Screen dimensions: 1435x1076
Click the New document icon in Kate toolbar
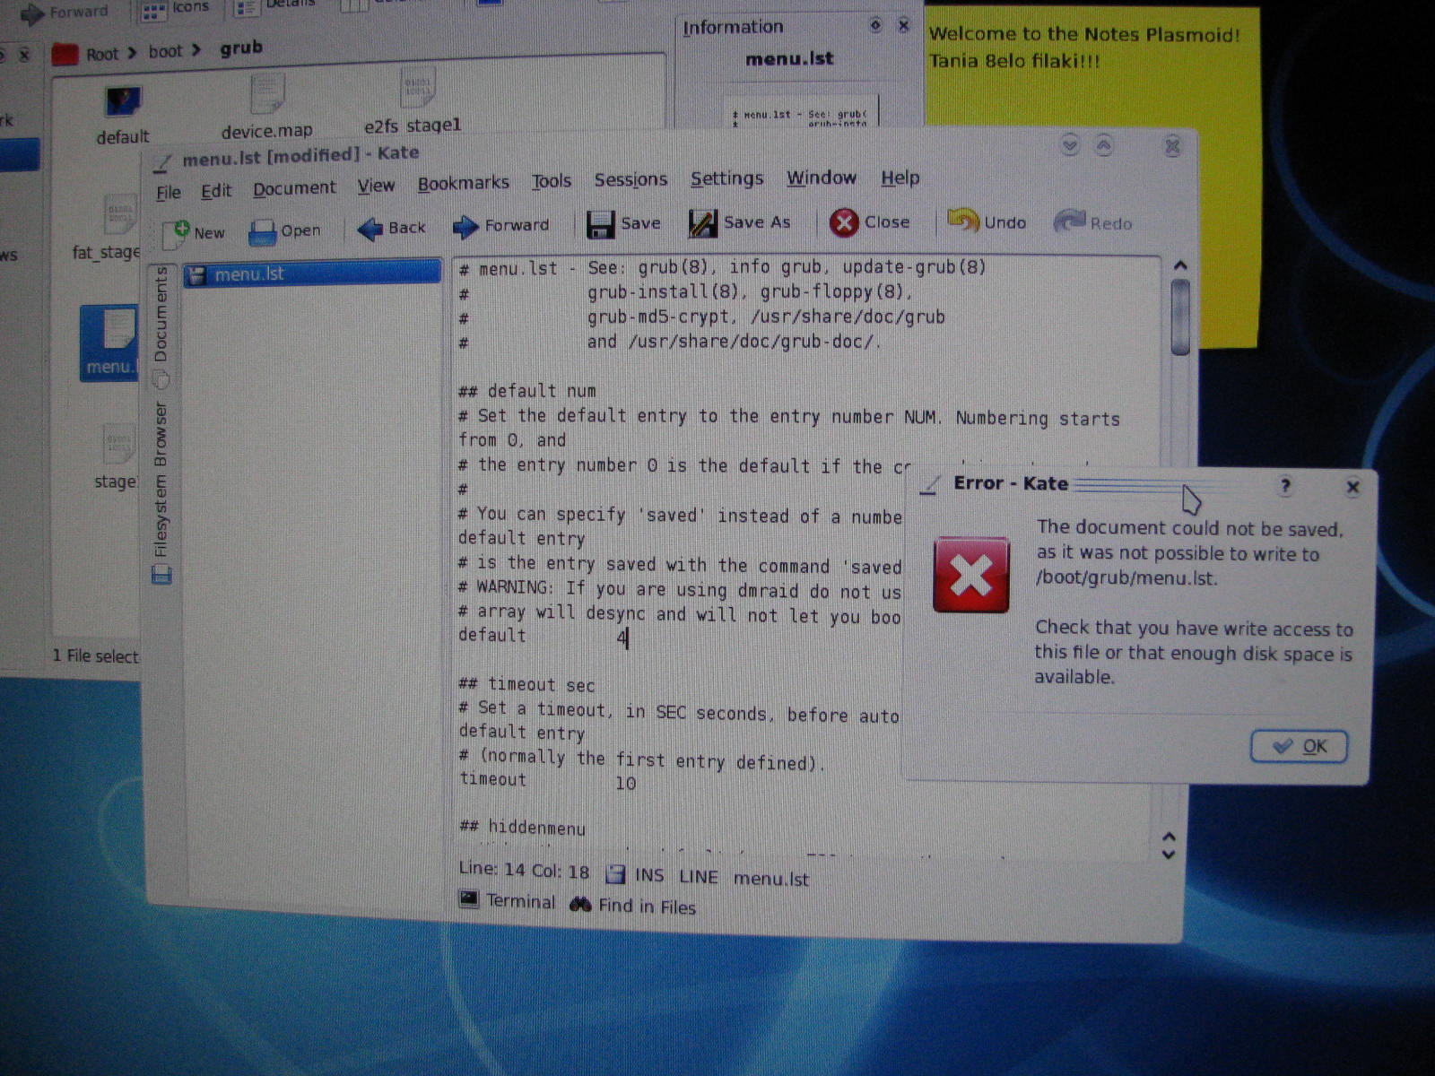176,233
